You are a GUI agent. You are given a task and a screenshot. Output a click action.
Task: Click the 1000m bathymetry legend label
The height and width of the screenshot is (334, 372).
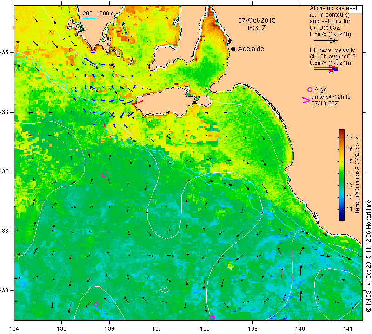click(105, 13)
